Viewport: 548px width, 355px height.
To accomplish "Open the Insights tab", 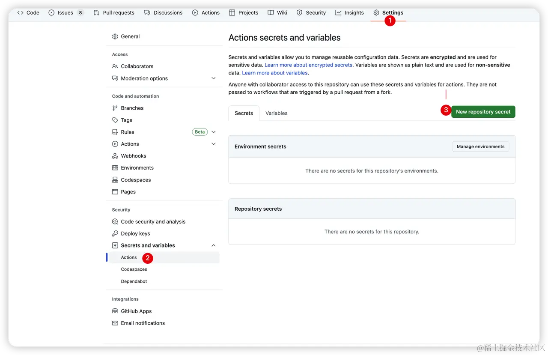I will tap(349, 13).
